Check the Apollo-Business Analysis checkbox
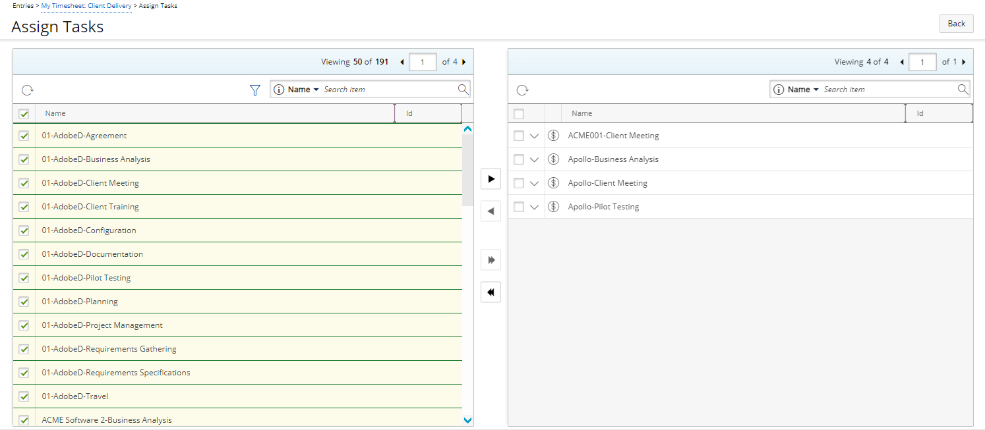 [519, 159]
